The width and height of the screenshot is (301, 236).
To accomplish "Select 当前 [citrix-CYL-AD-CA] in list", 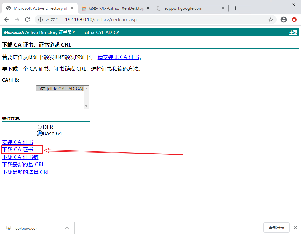I will click(x=60, y=89).
